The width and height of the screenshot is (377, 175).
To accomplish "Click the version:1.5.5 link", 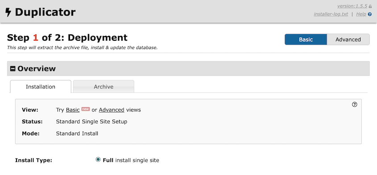I will pos(352,6).
